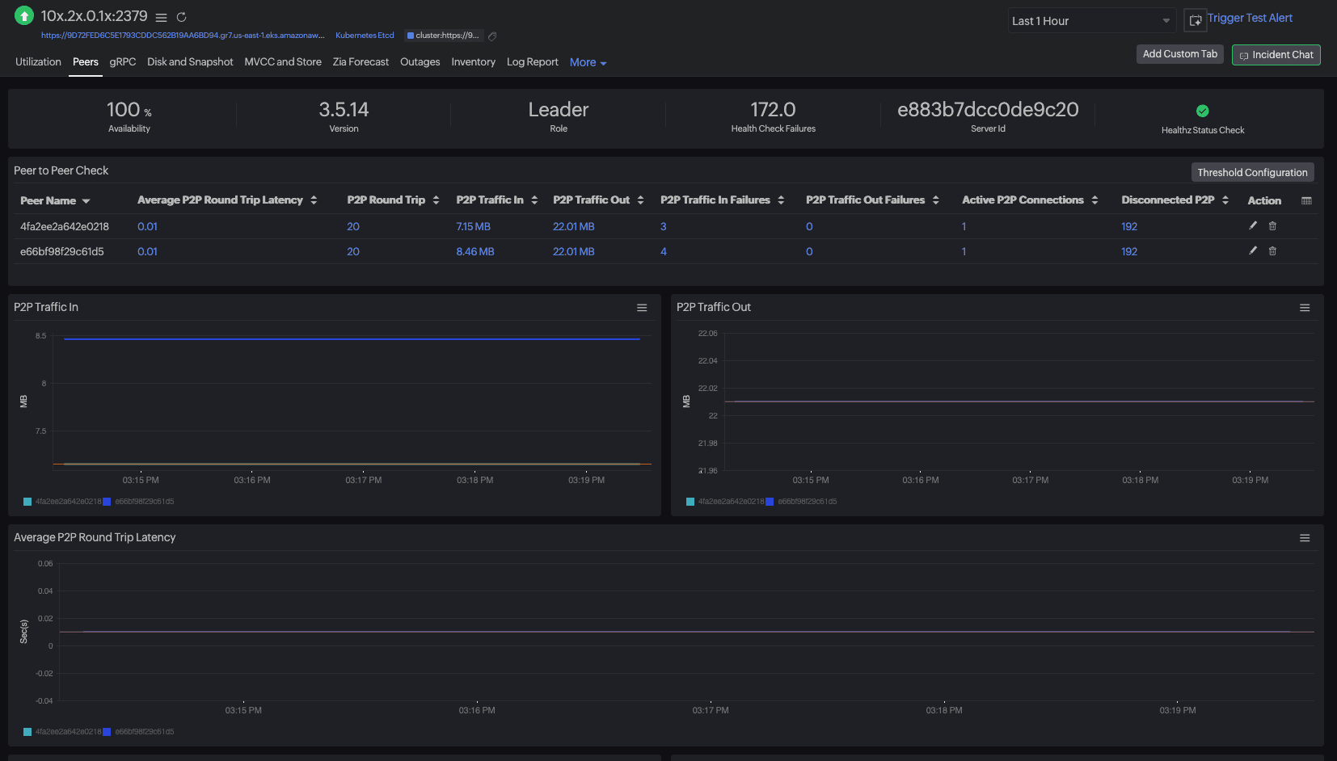Refresh the monitor using the reload icon
This screenshot has width=1337, height=761.
pyautogui.click(x=179, y=16)
